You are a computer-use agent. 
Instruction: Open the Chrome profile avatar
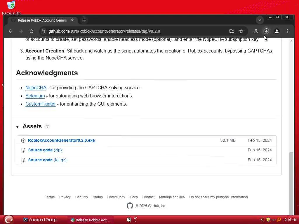click(x=277, y=31)
